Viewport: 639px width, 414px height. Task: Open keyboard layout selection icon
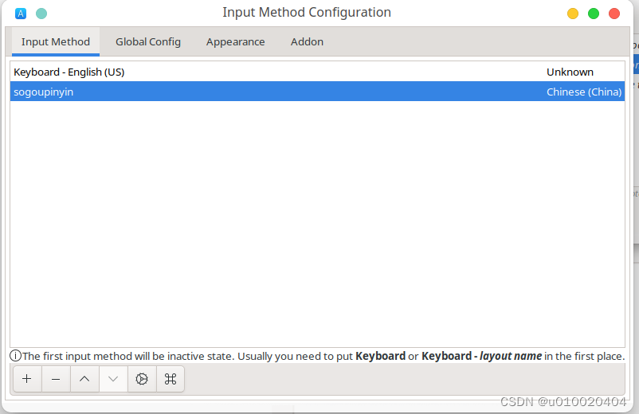(171, 379)
